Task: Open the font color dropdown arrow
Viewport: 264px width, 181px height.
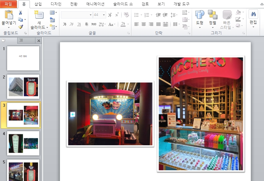Action: pos(128,24)
